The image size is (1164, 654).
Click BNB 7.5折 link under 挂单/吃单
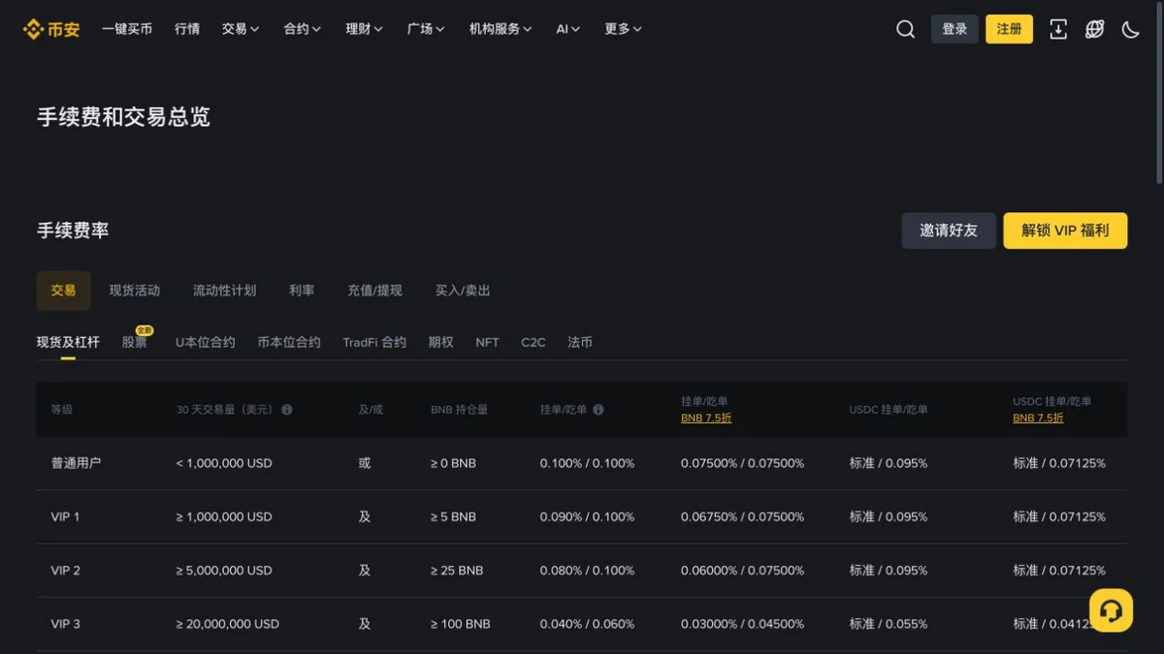coord(706,419)
